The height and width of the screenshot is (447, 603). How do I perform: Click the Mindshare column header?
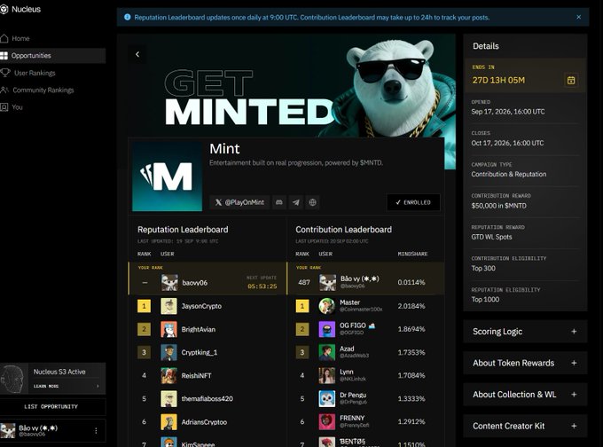coord(412,254)
